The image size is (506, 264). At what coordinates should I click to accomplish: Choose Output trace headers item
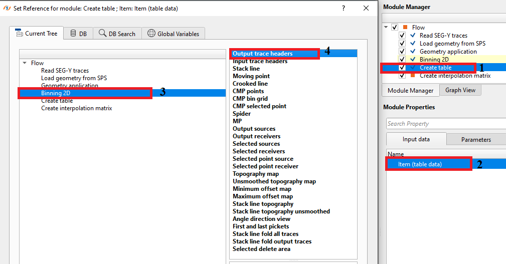(293, 54)
